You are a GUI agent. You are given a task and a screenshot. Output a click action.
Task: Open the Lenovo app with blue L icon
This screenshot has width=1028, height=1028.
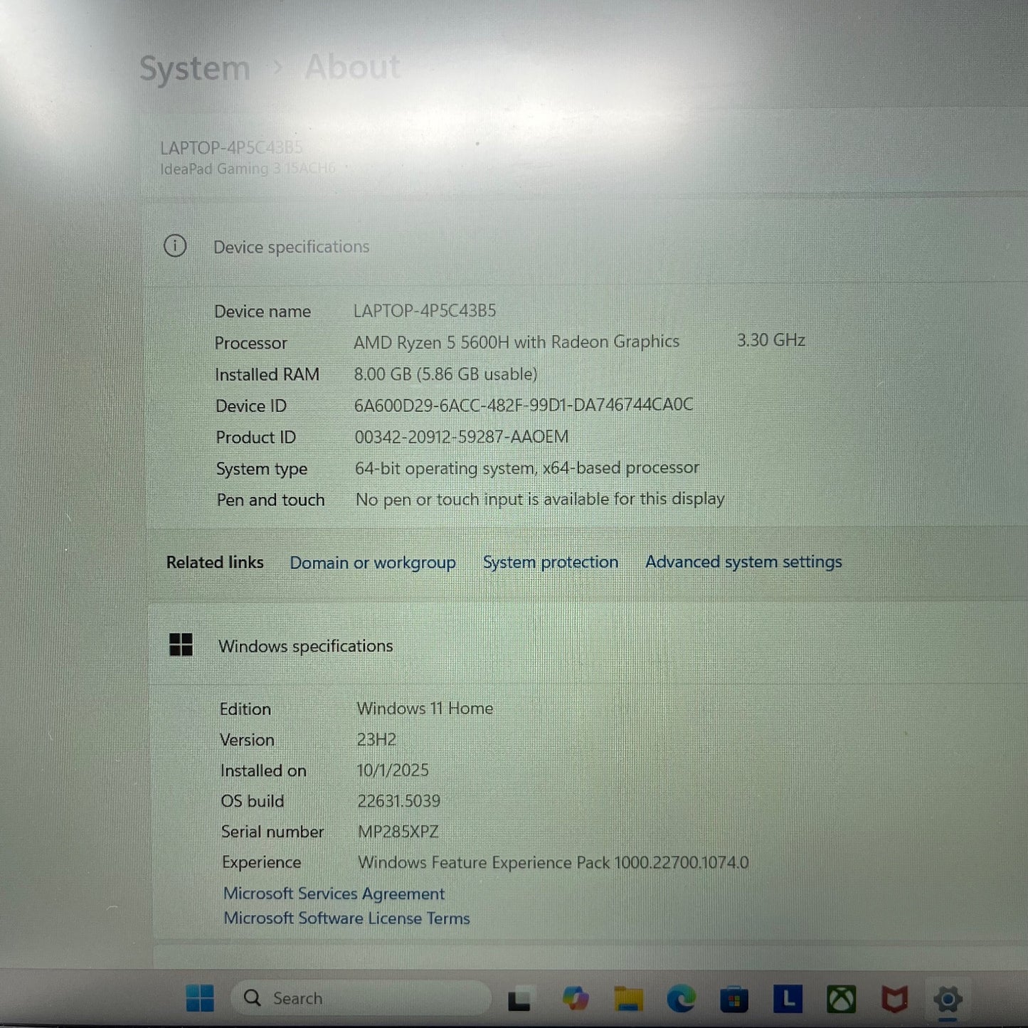pyautogui.click(x=788, y=999)
